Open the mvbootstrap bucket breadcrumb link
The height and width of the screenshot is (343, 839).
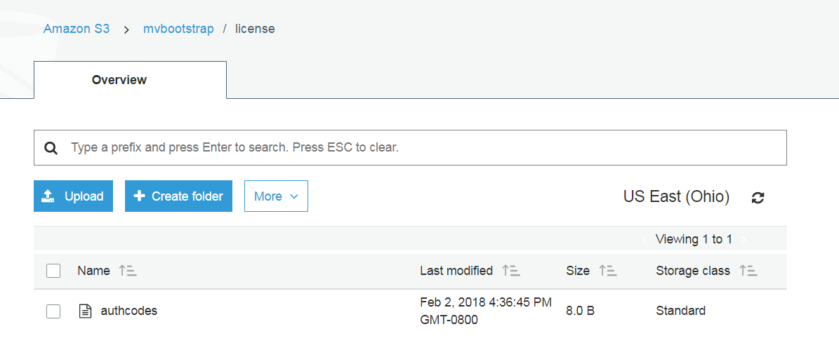[x=178, y=29]
